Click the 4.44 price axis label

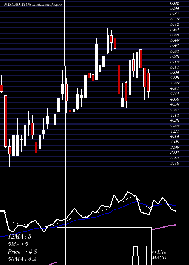coord(175,115)
